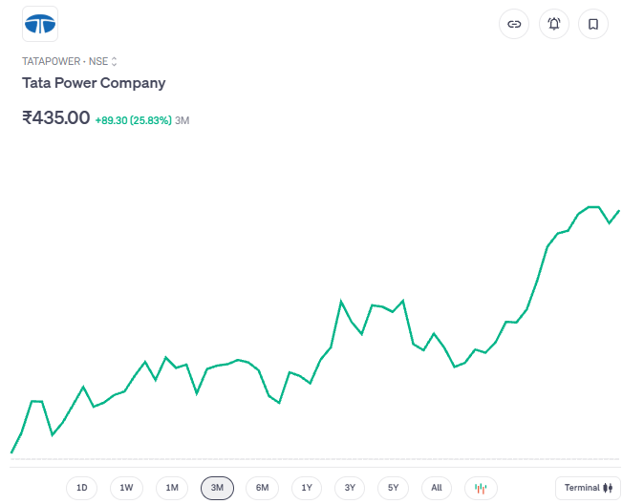This screenshot has width=644, height=504.
Task: Pick the 5Y time period
Action: (x=393, y=488)
